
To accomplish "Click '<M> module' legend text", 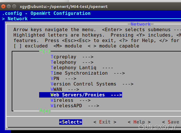I will (68, 46).
